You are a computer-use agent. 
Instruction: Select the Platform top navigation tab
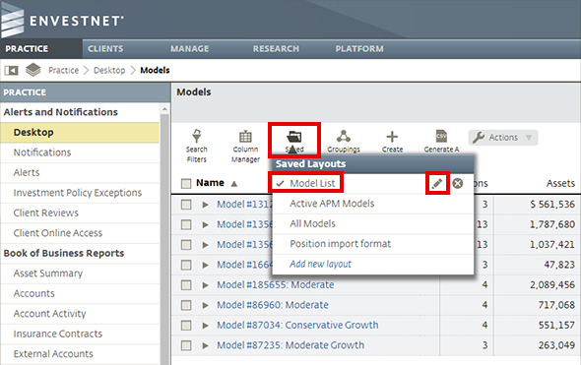(x=359, y=49)
